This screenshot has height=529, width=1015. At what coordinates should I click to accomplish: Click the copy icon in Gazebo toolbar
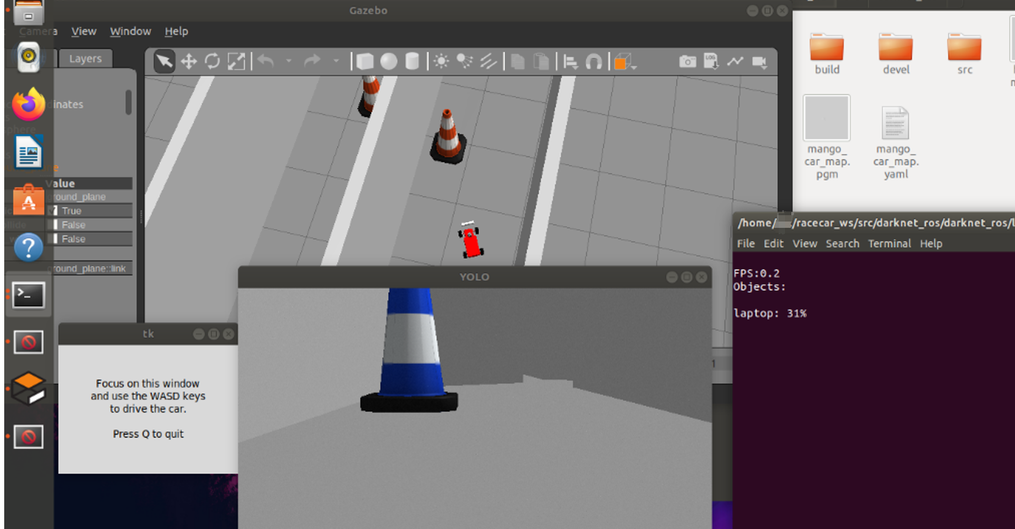click(518, 62)
